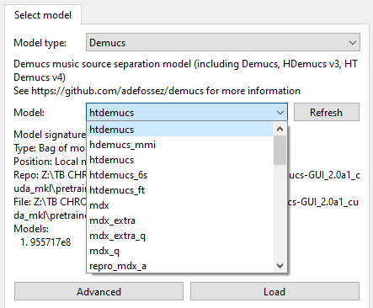Choose hdemucs_mmi from the list
Screen dimensions: 373x308
(179, 145)
